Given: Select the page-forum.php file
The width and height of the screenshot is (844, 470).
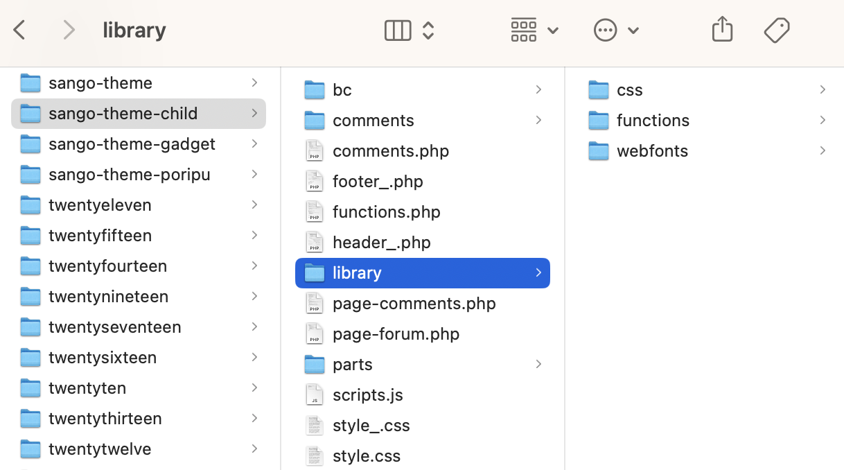Looking at the screenshot, I should click(396, 334).
